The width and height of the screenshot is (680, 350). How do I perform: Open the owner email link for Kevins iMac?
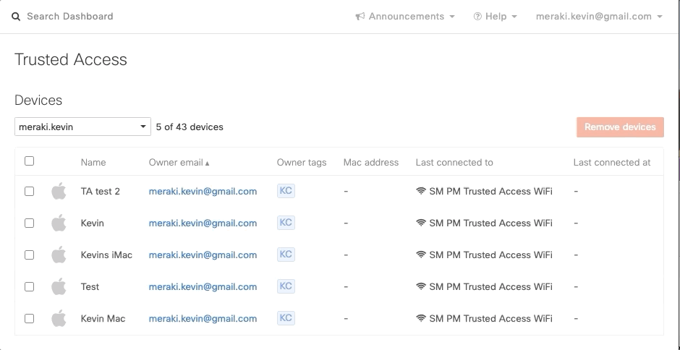pyautogui.click(x=203, y=255)
